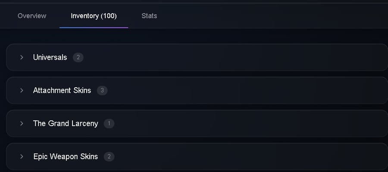Click The Grand Larceny count badge
388x172 pixels.
(x=109, y=124)
